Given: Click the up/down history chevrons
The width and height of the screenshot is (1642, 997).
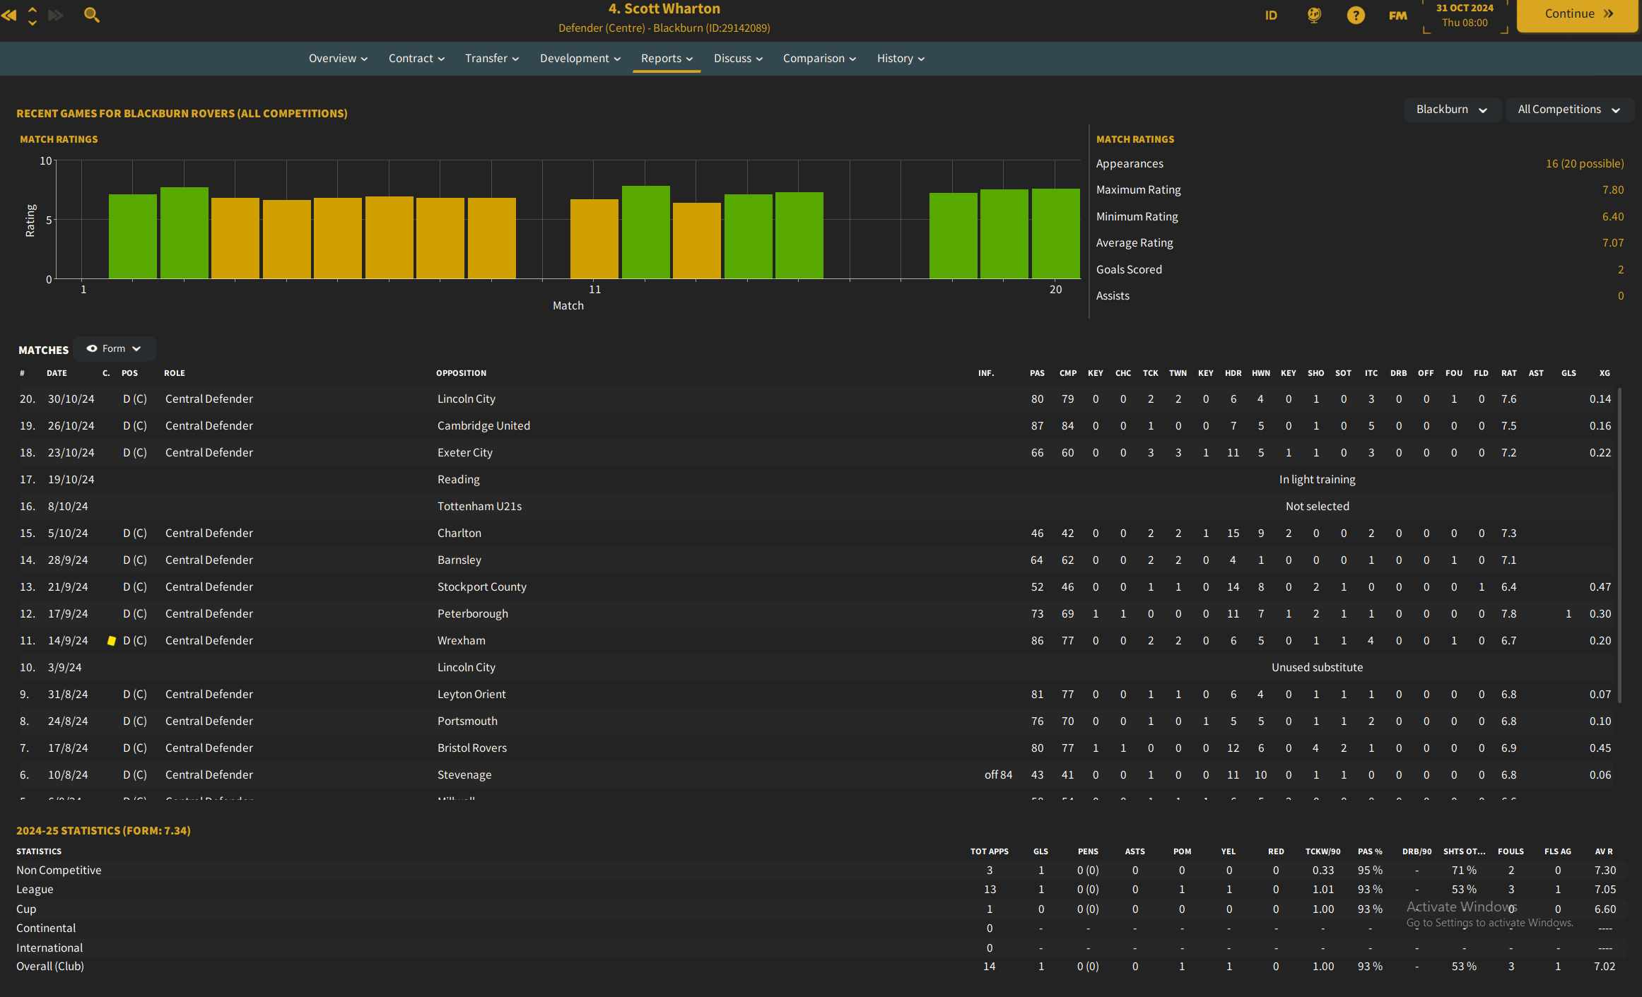Looking at the screenshot, I should pos(33,16).
